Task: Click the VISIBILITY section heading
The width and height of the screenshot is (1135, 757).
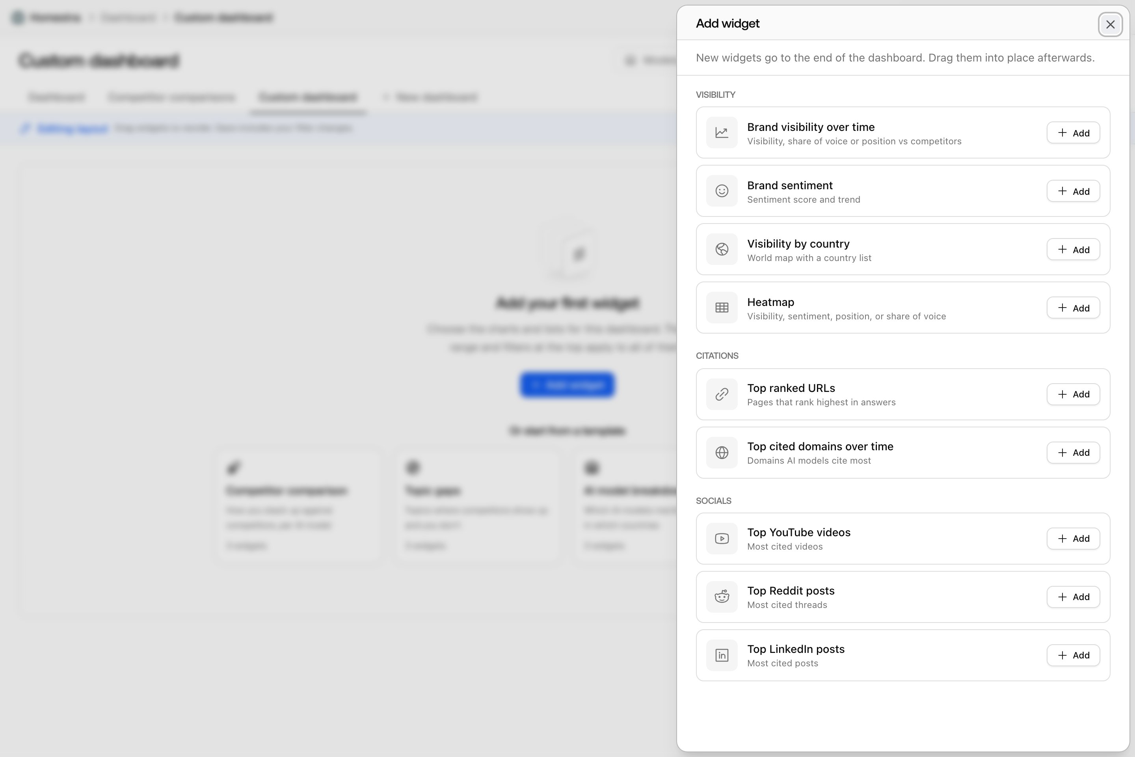Action: 715,95
